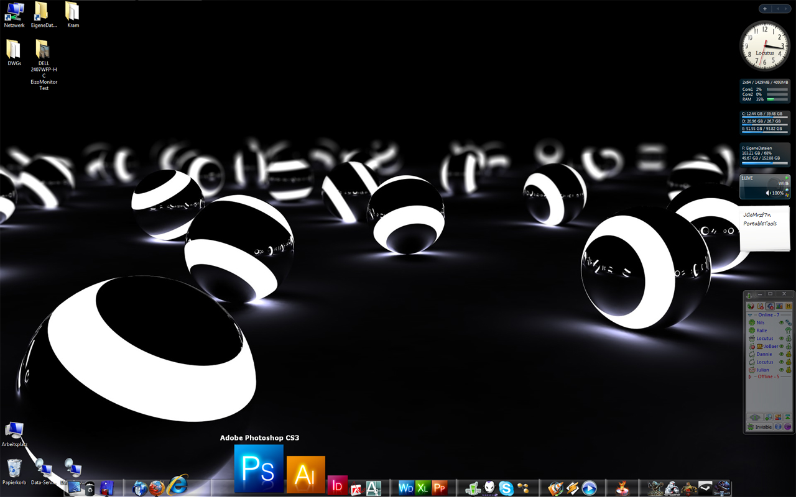Toggle visibility eye next to Julian
Image resolution: width=796 pixels, height=497 pixels.
pos(782,370)
